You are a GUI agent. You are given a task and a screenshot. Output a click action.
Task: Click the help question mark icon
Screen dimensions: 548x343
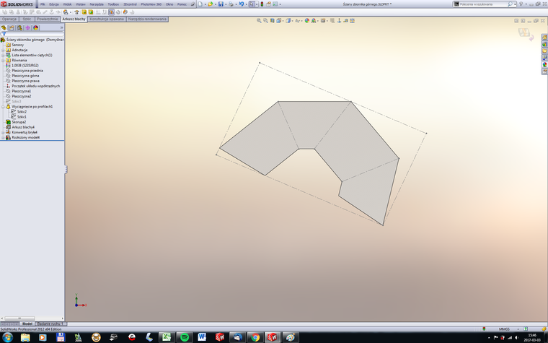coord(521,4)
